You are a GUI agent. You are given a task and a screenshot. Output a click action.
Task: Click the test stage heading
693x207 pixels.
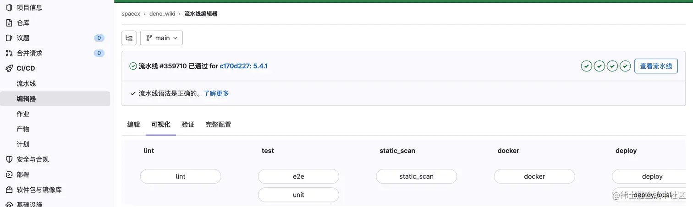pos(268,151)
